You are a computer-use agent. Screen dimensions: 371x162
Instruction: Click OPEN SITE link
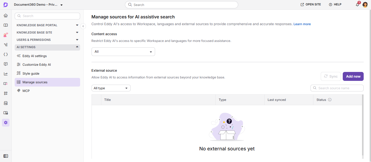click(x=311, y=5)
